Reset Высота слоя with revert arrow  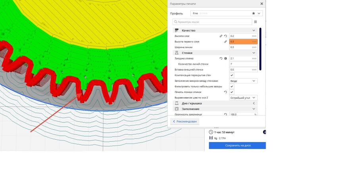pyautogui.click(x=226, y=36)
